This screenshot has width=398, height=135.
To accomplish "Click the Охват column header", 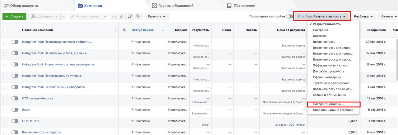I will pyautogui.click(x=227, y=30).
